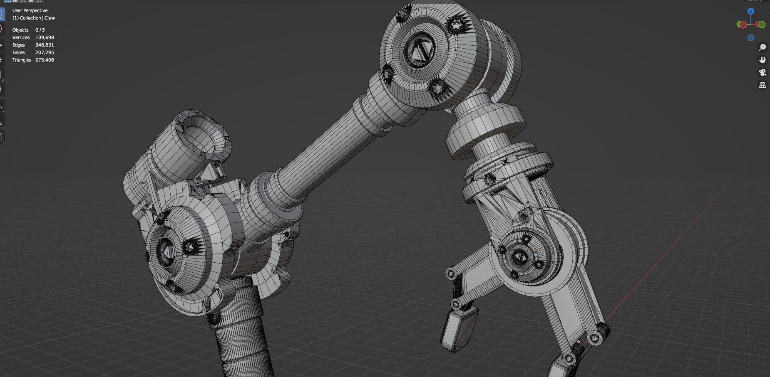This screenshot has height=377, width=770.
Task: Click the Vertices '139,698' value
Action: point(45,37)
